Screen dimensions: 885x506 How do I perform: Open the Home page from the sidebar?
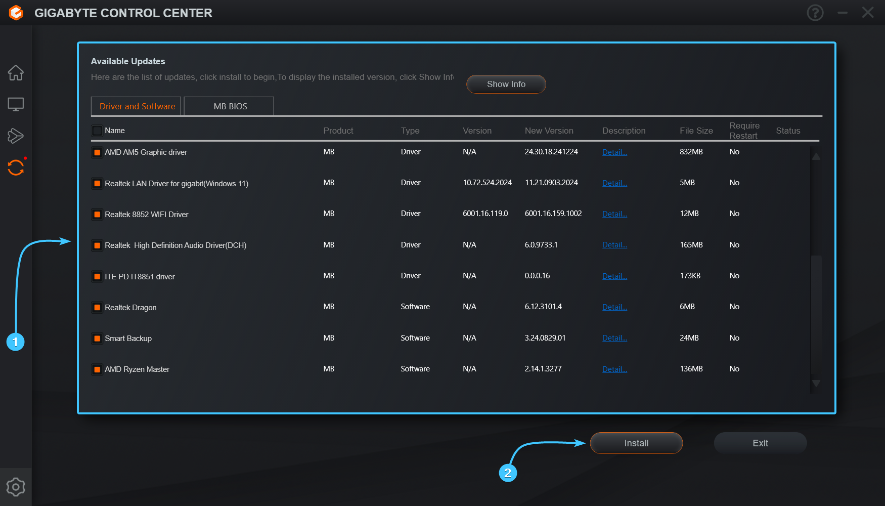pos(16,72)
